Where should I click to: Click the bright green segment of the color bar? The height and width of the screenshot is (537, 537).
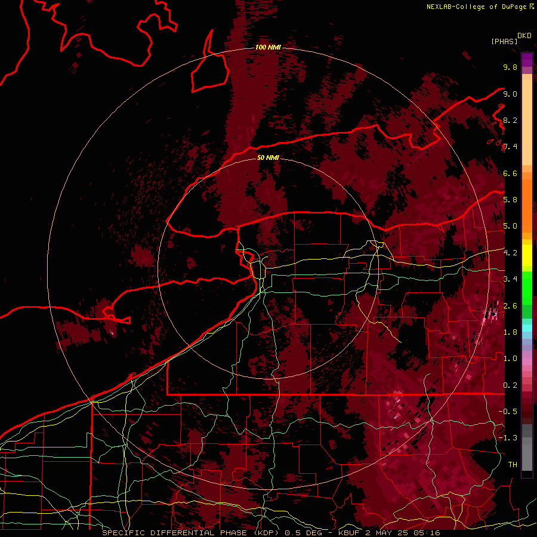527,288
